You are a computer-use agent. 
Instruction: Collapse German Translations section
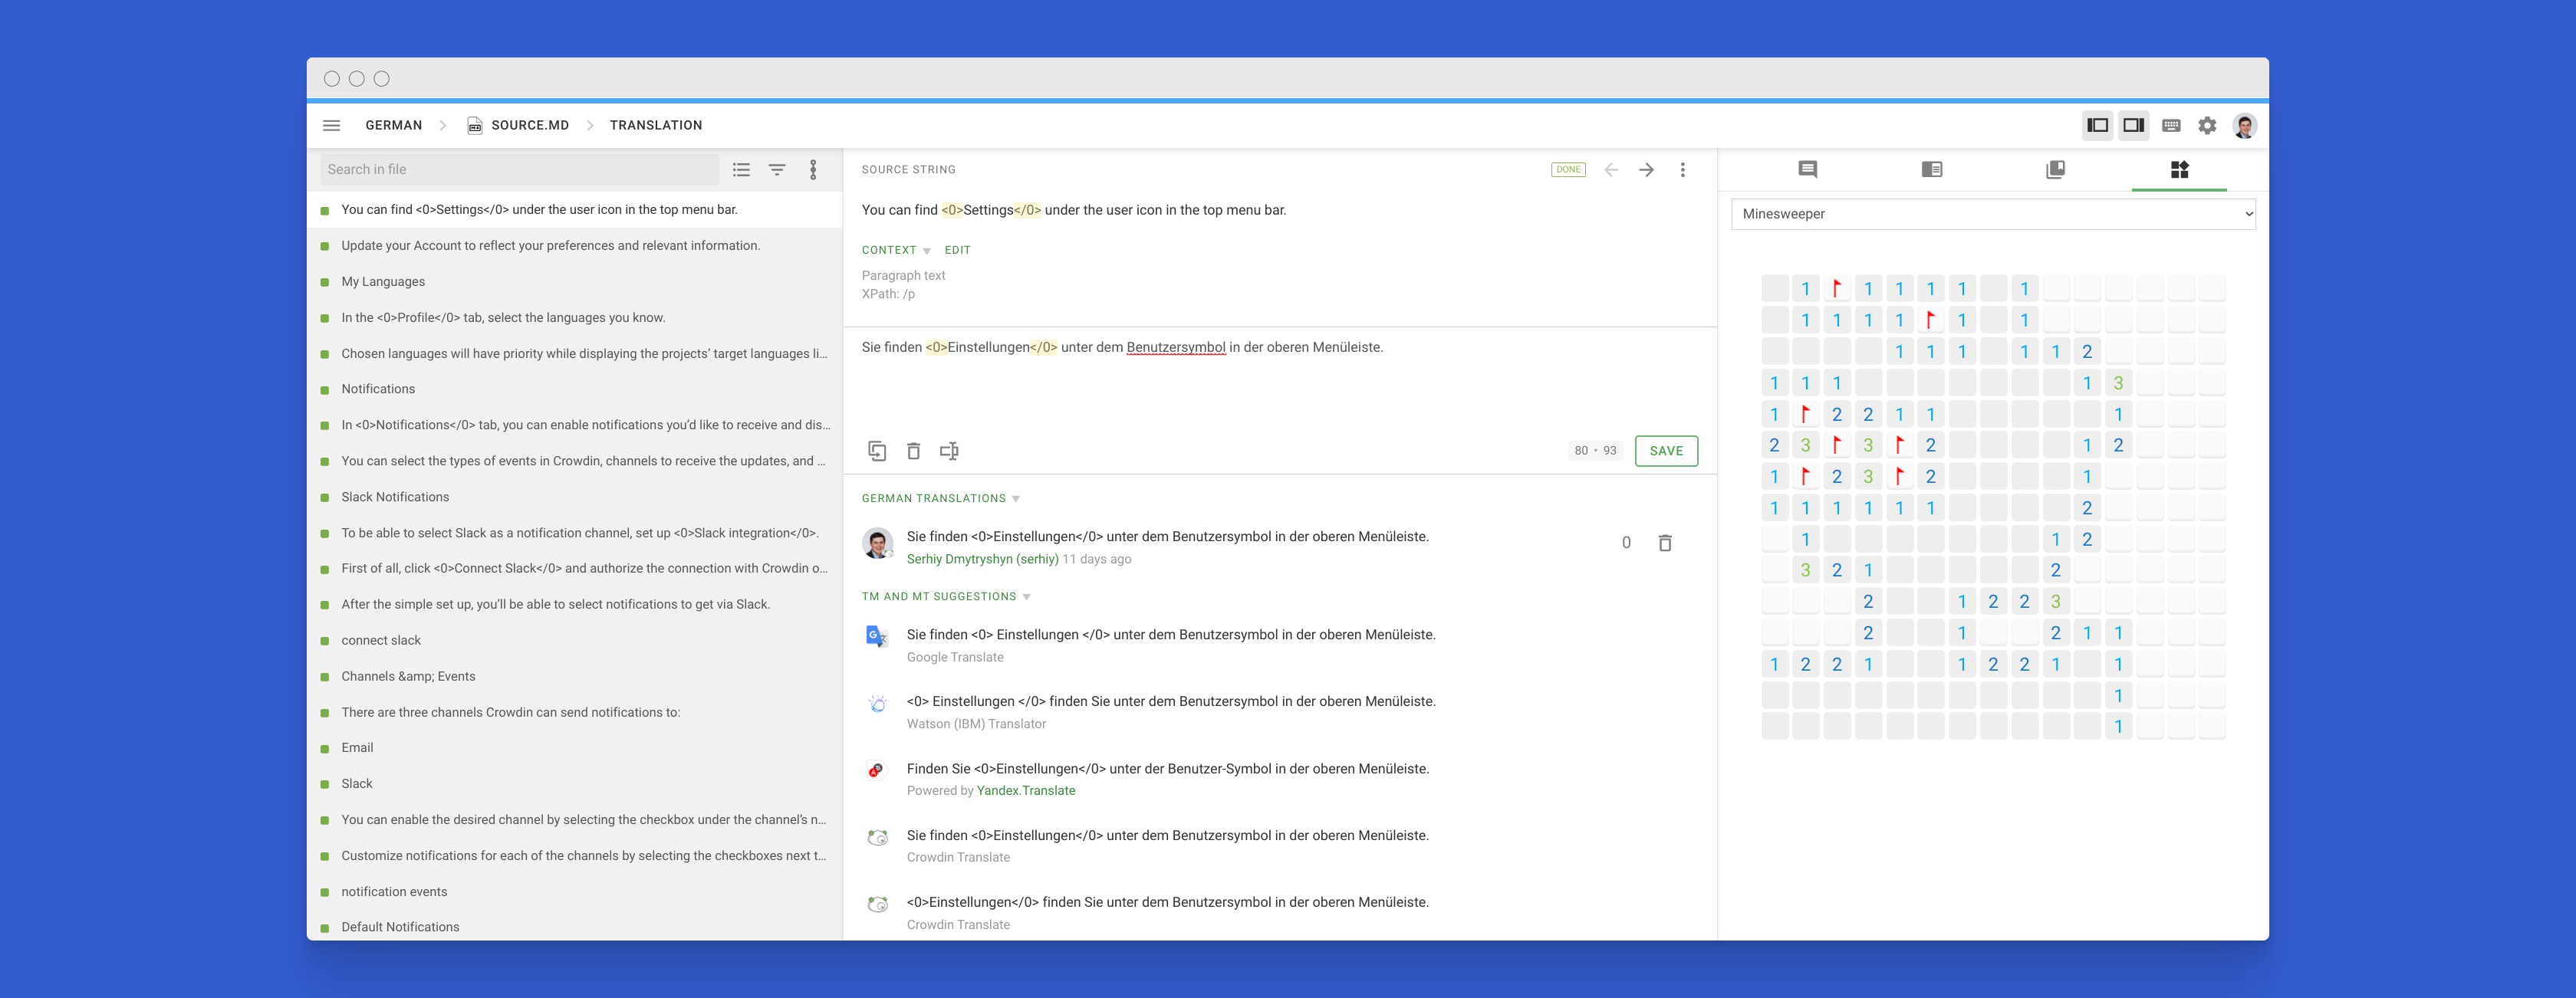(x=940, y=498)
